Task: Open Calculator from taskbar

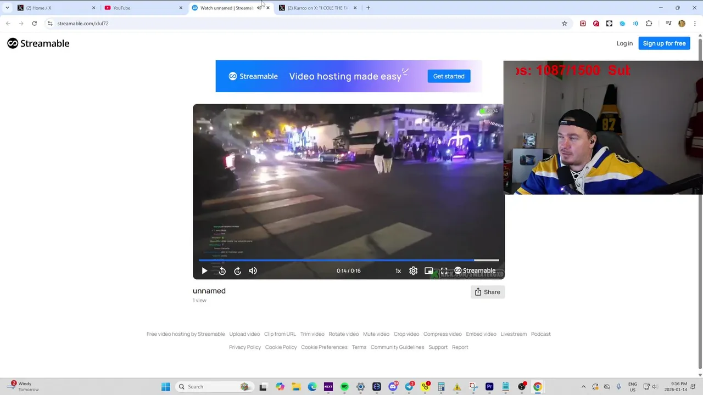Action: (x=441, y=387)
